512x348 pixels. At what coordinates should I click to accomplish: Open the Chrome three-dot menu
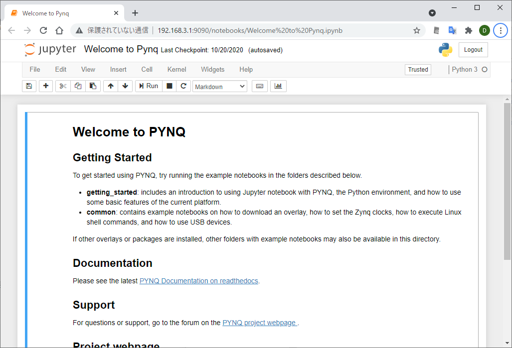(501, 31)
